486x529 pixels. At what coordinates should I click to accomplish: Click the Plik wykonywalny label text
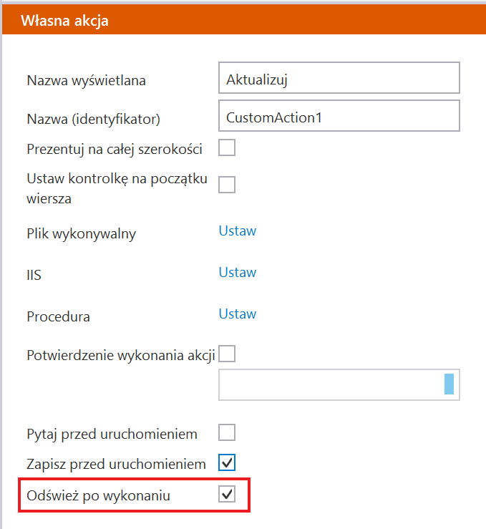tap(81, 233)
